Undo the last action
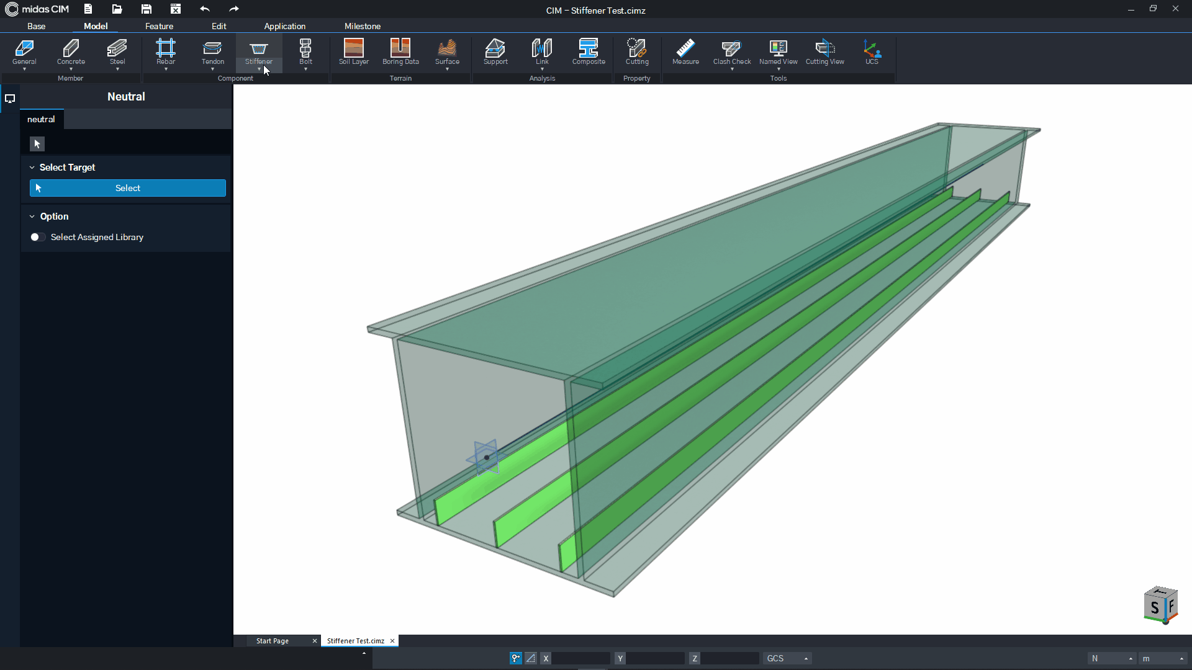This screenshot has height=670, width=1192. [x=205, y=9]
